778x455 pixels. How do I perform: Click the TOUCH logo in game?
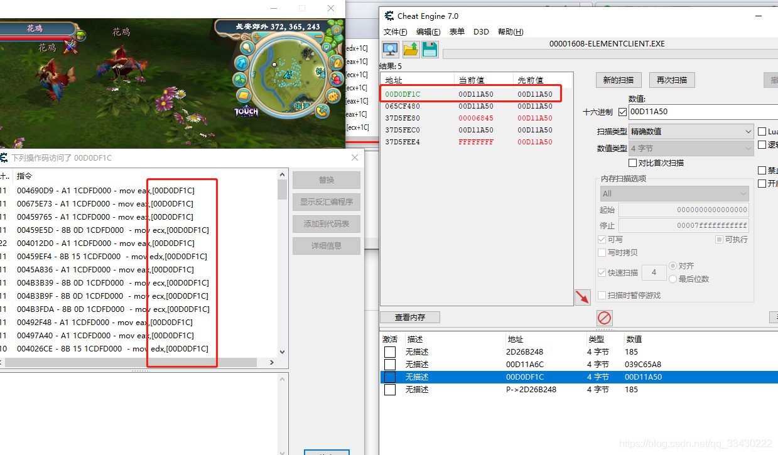coord(246,112)
